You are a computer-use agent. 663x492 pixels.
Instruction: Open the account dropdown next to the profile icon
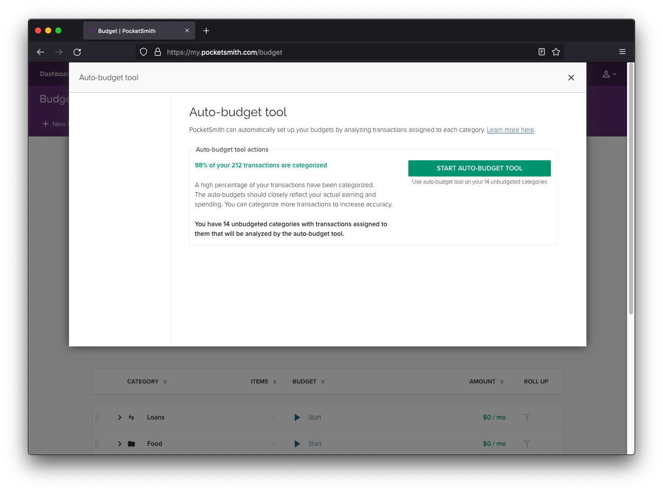point(614,74)
